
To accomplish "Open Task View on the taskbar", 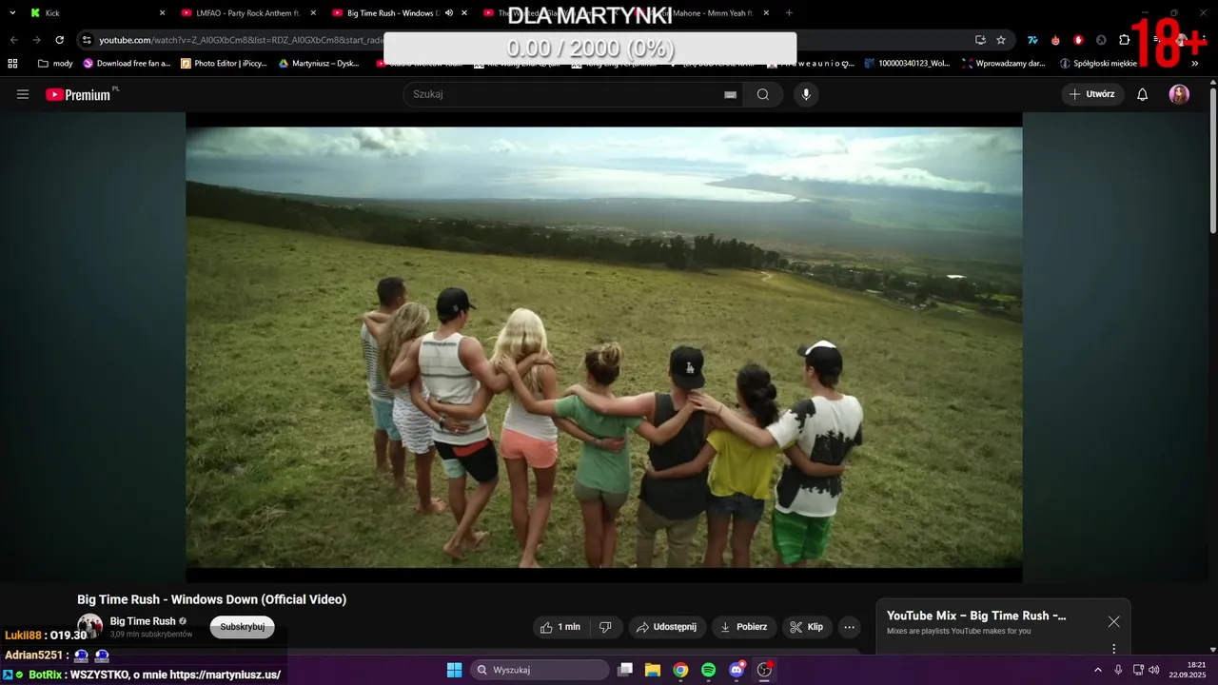I will point(625,670).
